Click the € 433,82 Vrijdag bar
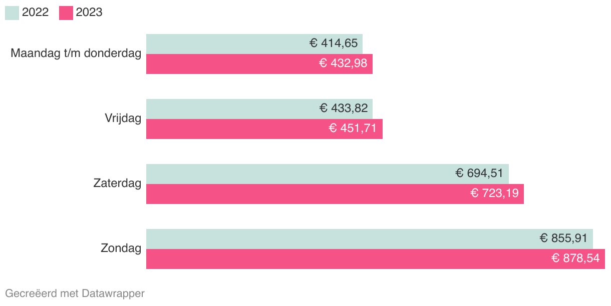The height and width of the screenshot is (306, 611). tap(259, 109)
